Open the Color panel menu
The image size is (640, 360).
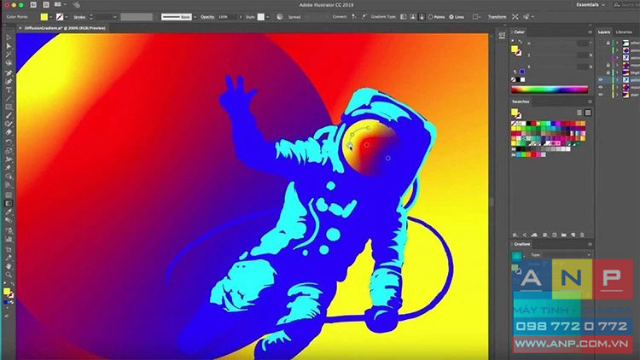590,32
